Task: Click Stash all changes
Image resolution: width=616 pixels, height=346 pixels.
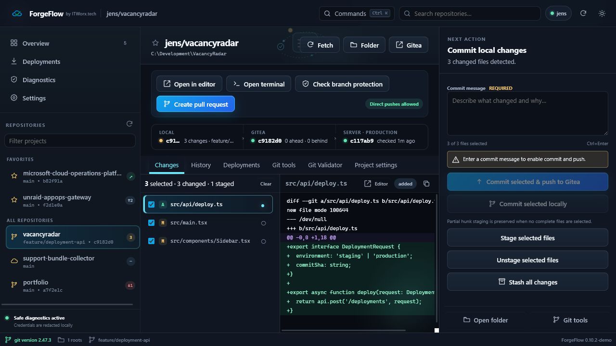Action: click(x=527, y=282)
